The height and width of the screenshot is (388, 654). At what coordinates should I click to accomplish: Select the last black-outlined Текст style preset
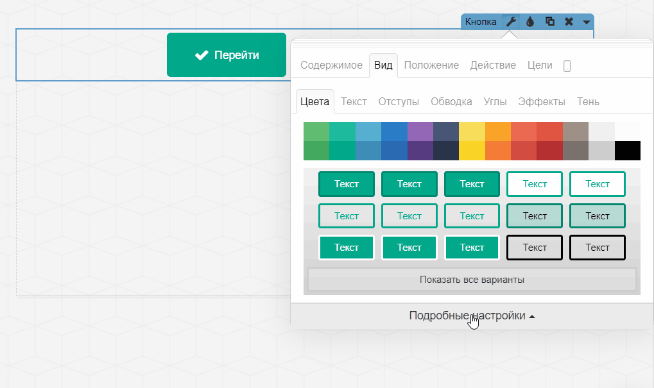(x=598, y=248)
